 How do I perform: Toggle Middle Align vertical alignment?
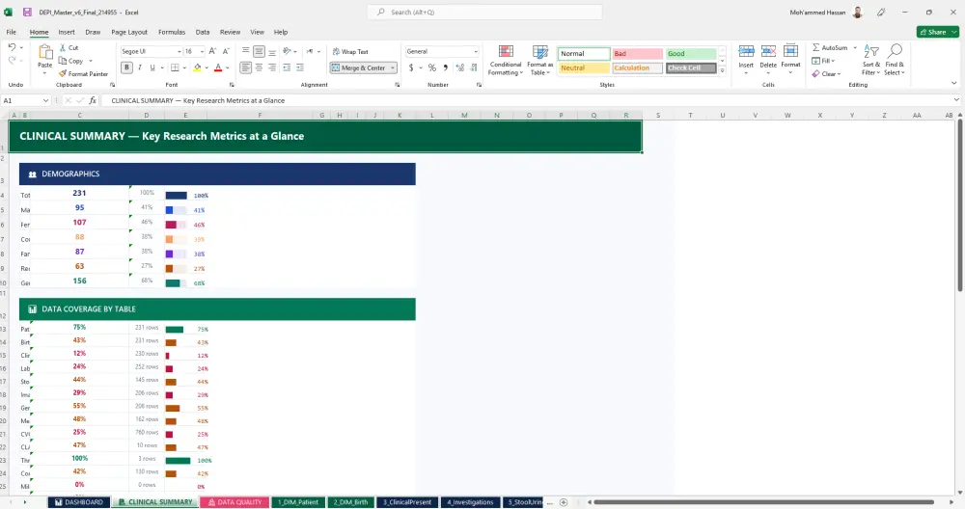coord(259,52)
